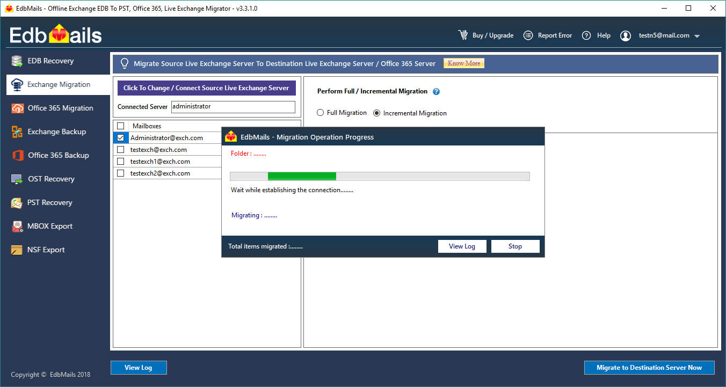Check the testexch1@exch.com mailbox checkbox
The image size is (726, 387).
tap(120, 162)
